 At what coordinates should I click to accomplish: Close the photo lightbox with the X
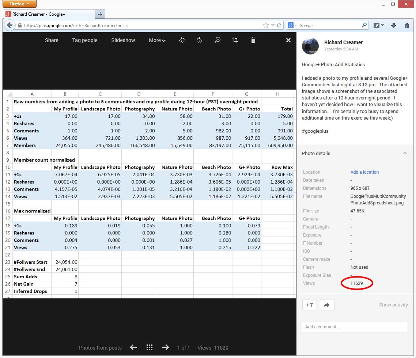click(x=288, y=40)
